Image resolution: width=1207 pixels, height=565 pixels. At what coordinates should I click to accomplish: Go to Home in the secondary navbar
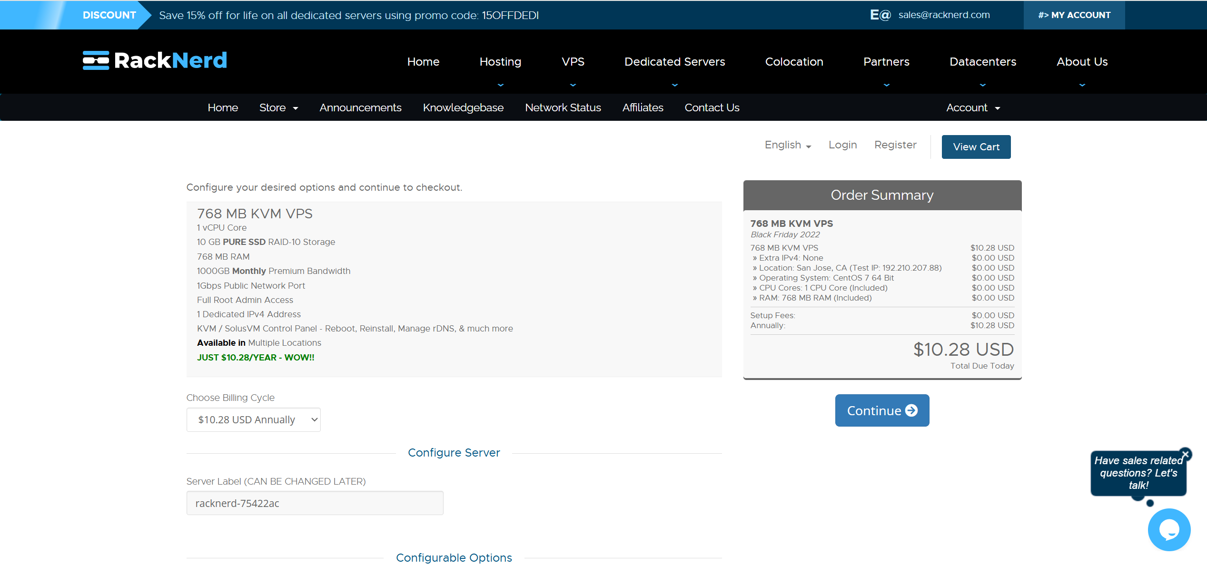point(223,108)
